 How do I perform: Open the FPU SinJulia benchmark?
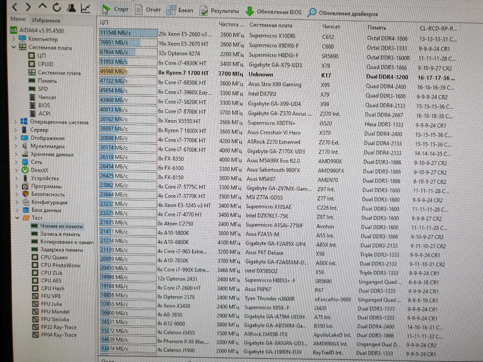point(51,319)
